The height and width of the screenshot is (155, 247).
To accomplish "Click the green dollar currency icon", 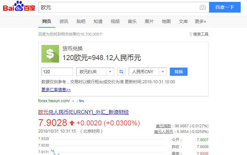I will 50,54.
